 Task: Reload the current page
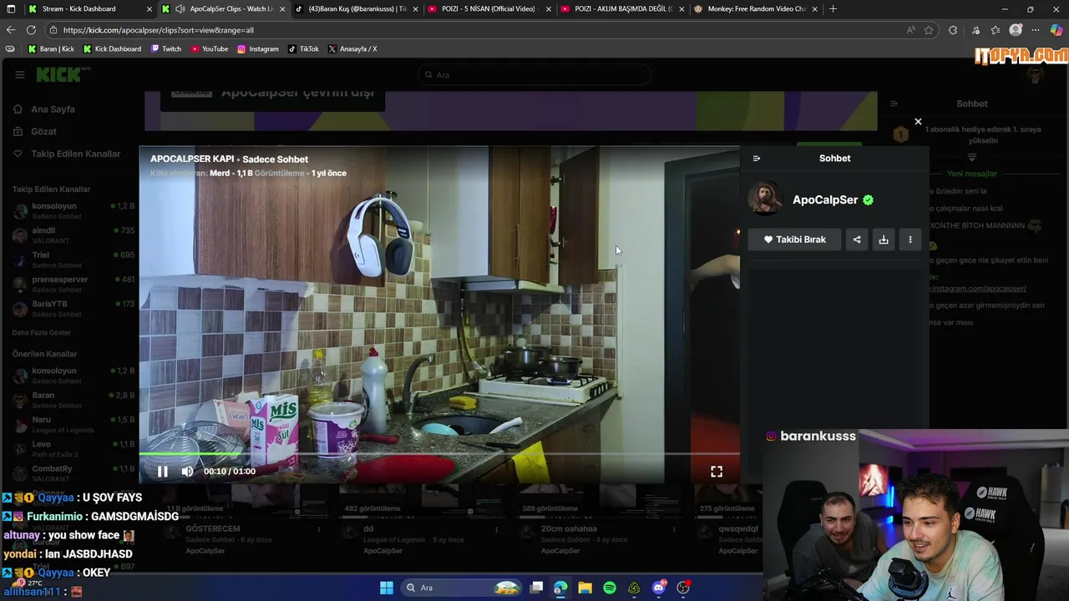(31, 30)
